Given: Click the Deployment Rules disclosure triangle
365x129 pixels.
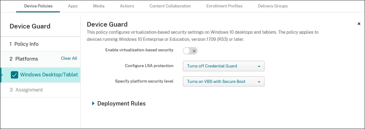Looking at the screenshot, I should [x=93, y=104].
